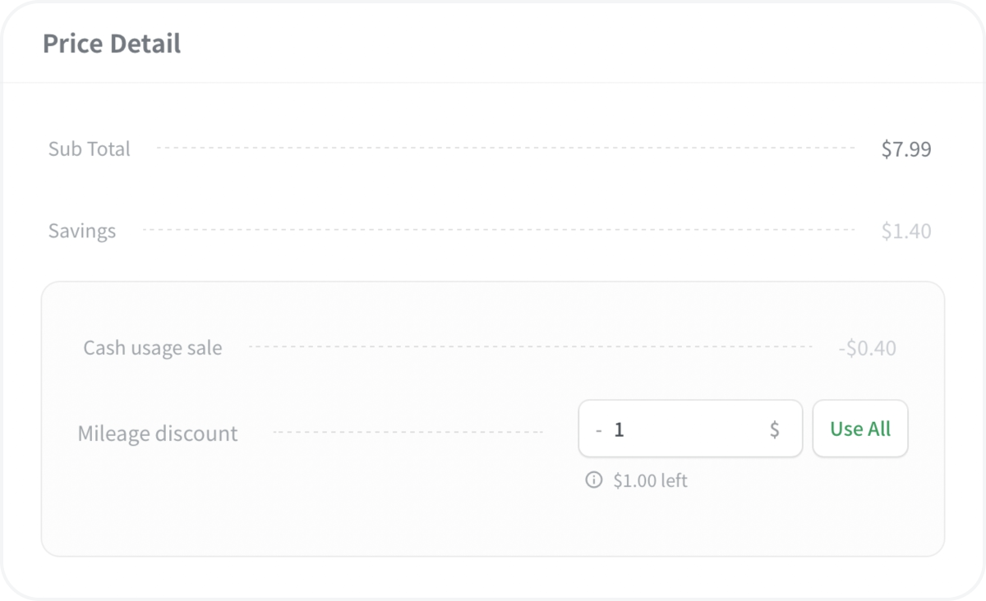
Task: Select the $1.40 savings amount
Action: point(905,231)
